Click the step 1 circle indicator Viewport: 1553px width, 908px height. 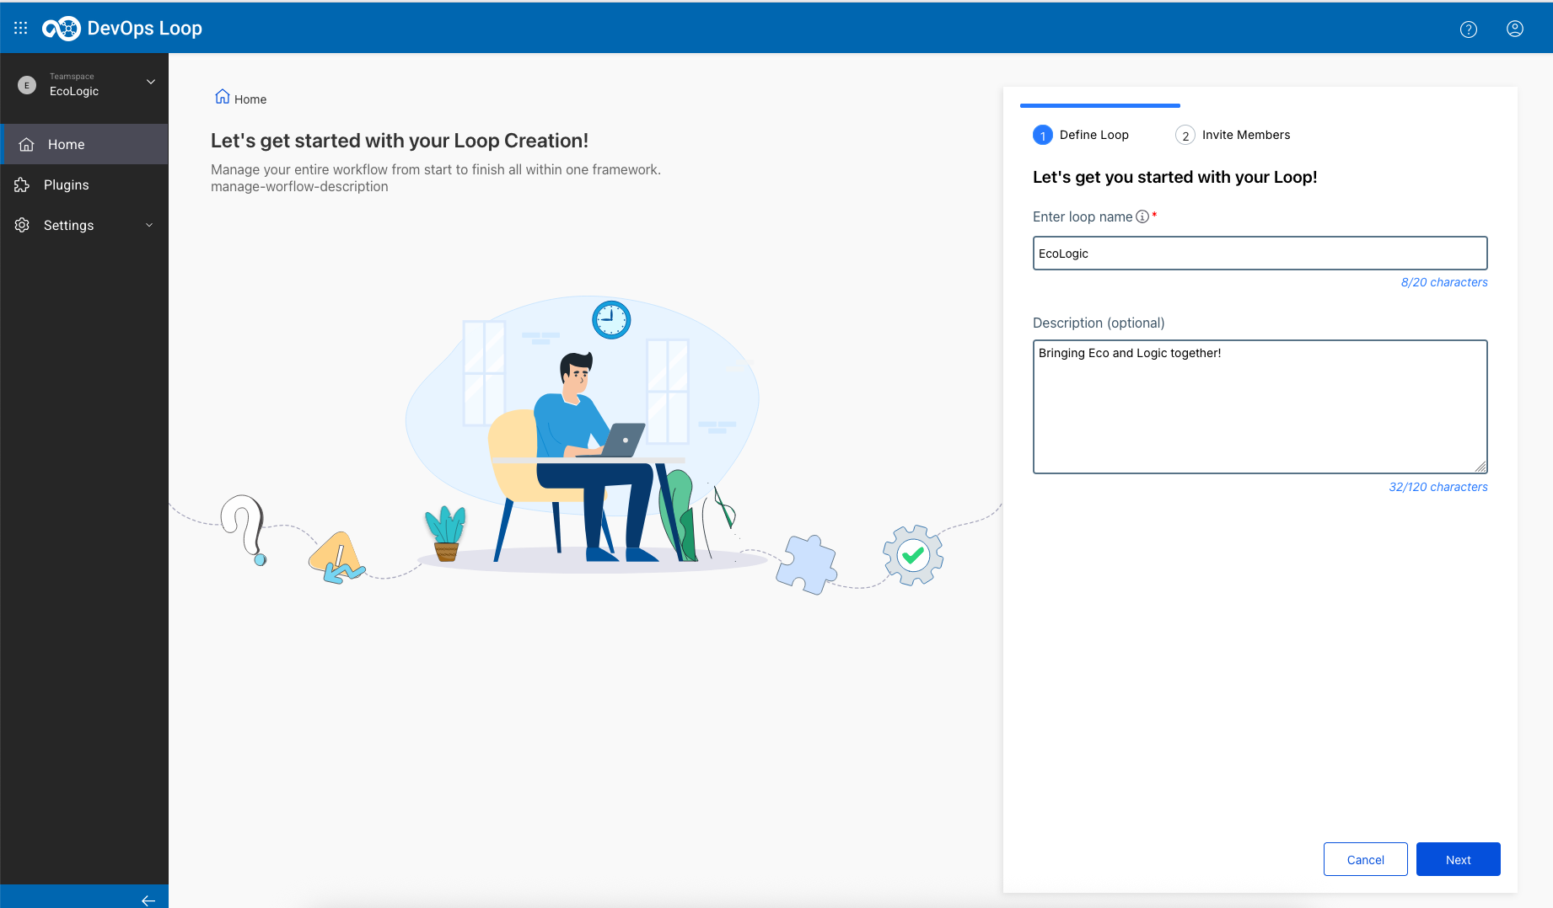[1043, 135]
